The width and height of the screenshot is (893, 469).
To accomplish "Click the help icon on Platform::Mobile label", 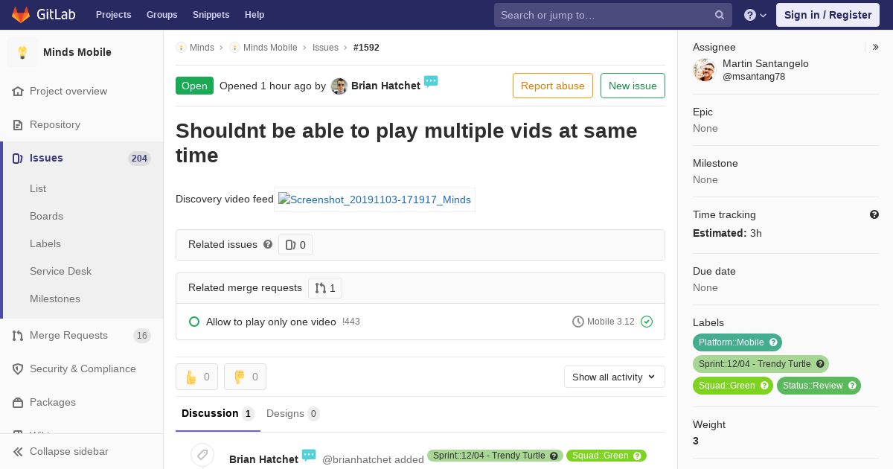I will [773, 342].
